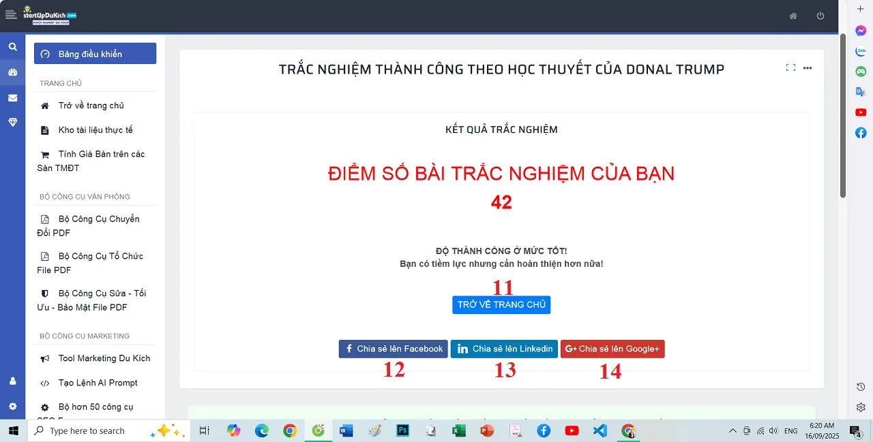
Task: Open the gear settings icon in left rail
Action: click(12, 407)
